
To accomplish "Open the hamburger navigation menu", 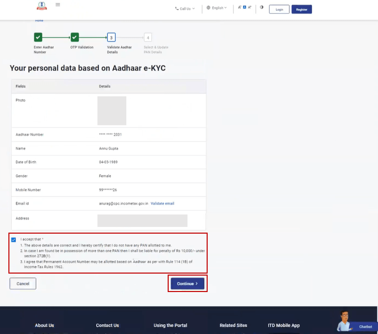I will coord(57,4).
